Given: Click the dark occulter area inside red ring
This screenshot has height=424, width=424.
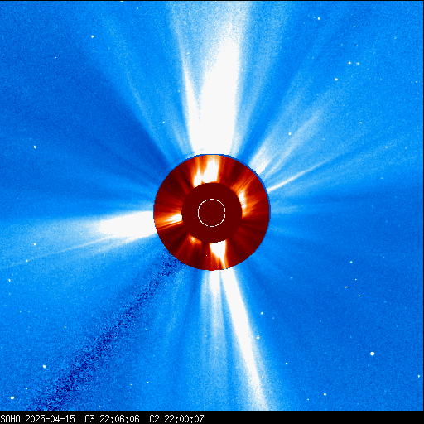Looking at the screenshot, I should click(212, 213).
